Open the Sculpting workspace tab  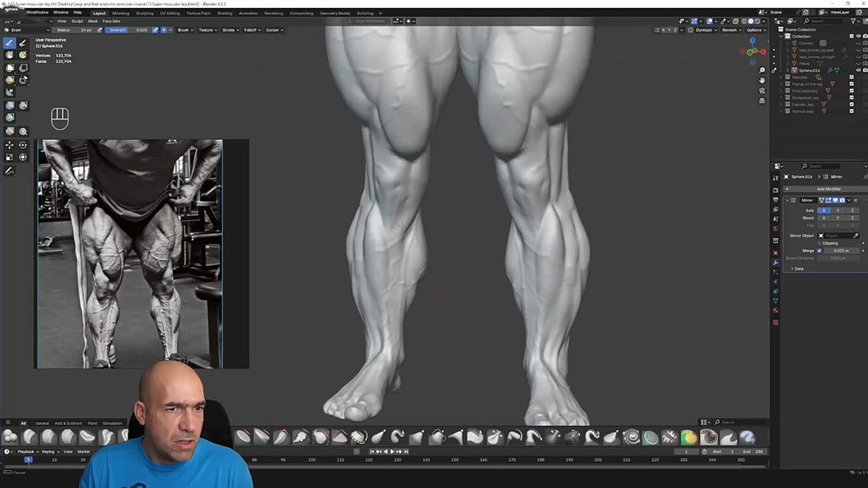[x=144, y=14]
